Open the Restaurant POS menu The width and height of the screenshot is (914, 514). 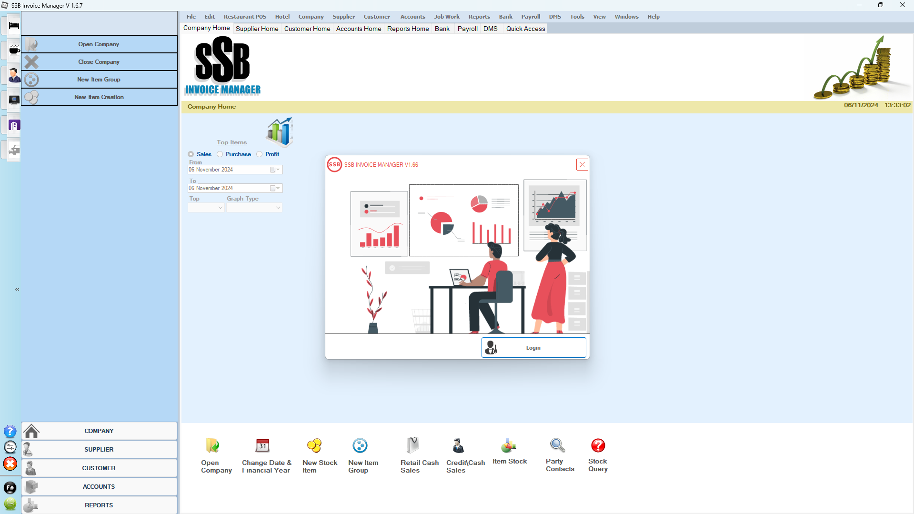(x=245, y=17)
